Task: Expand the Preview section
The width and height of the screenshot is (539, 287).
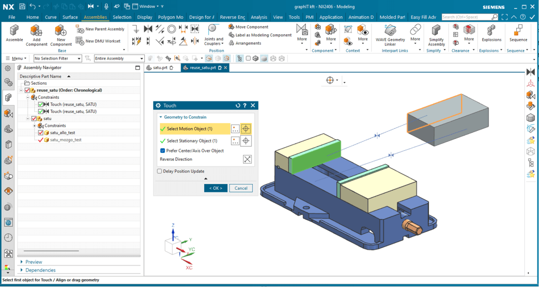Action: tap(34, 262)
